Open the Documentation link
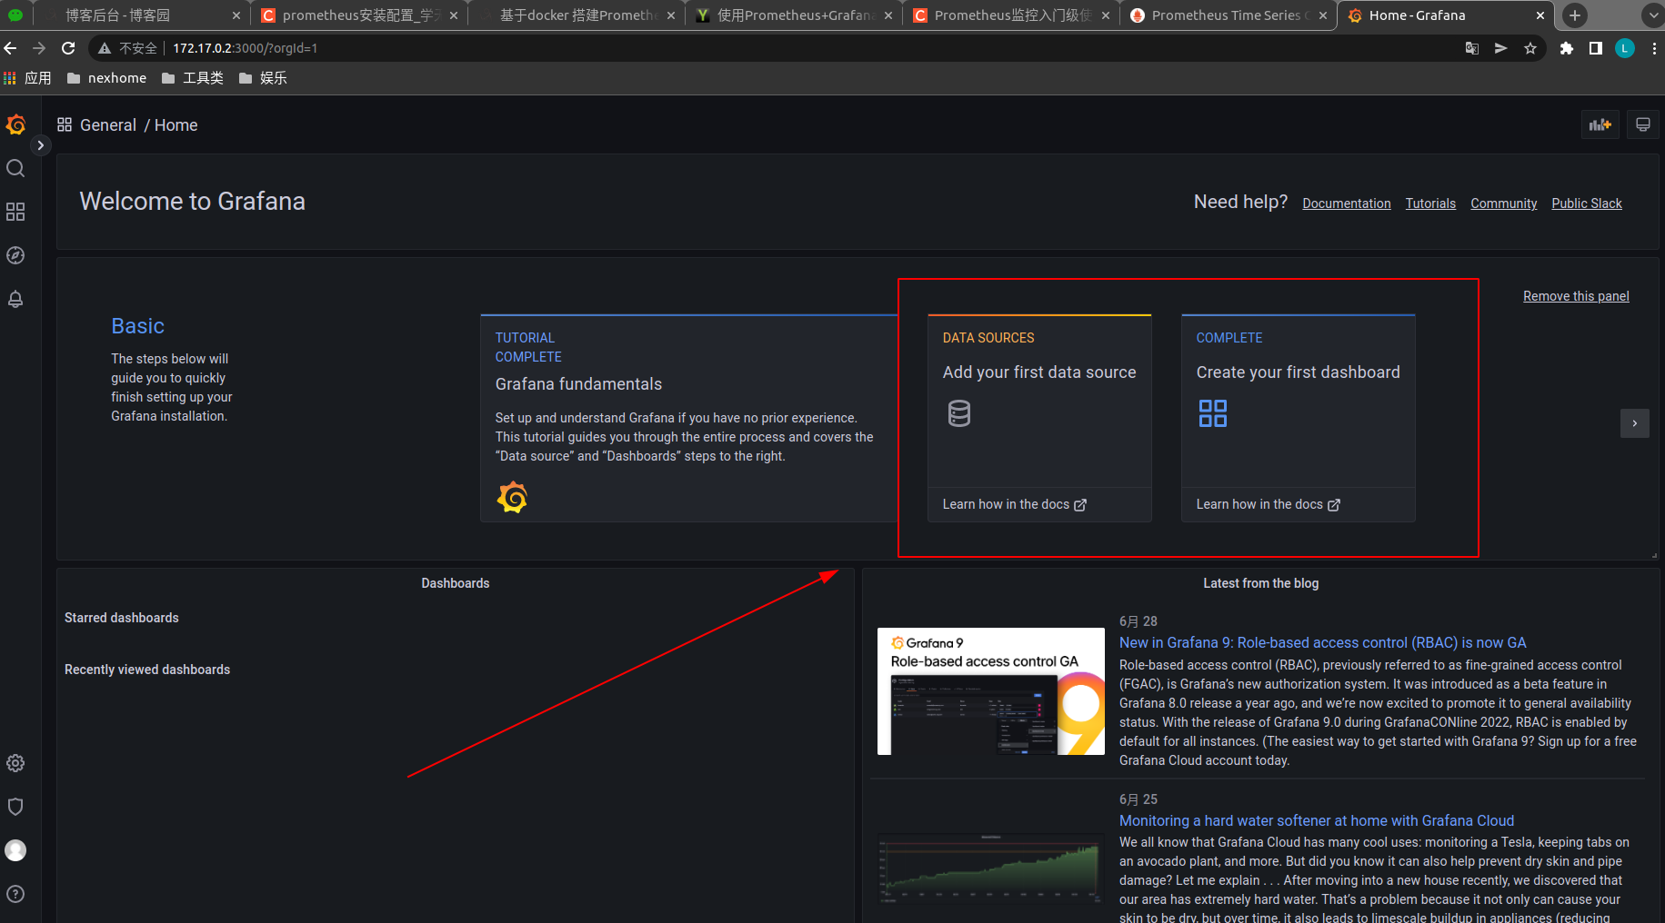Image resolution: width=1665 pixels, height=923 pixels. pyautogui.click(x=1347, y=203)
